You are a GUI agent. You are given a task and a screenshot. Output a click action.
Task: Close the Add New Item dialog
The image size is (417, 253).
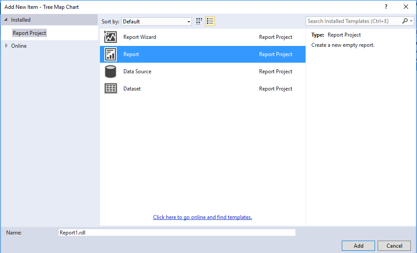(x=406, y=7)
